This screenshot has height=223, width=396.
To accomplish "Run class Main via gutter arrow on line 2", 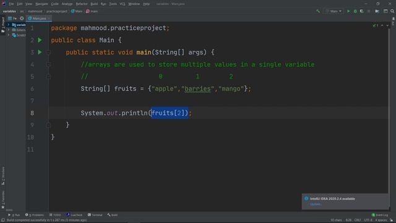I will coord(40,40).
